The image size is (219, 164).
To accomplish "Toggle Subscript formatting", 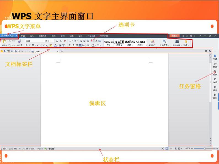I will click(47, 45).
